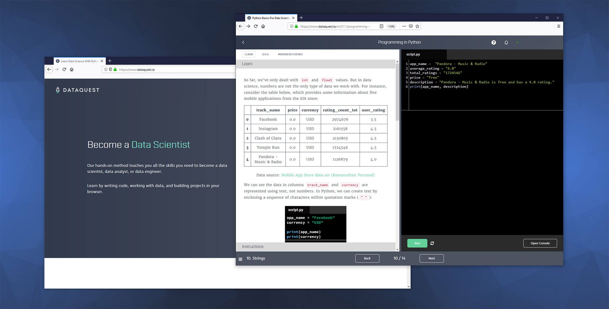The width and height of the screenshot is (609, 309).
Task: Bookmark the page with the star icon
Action: tap(417, 26)
